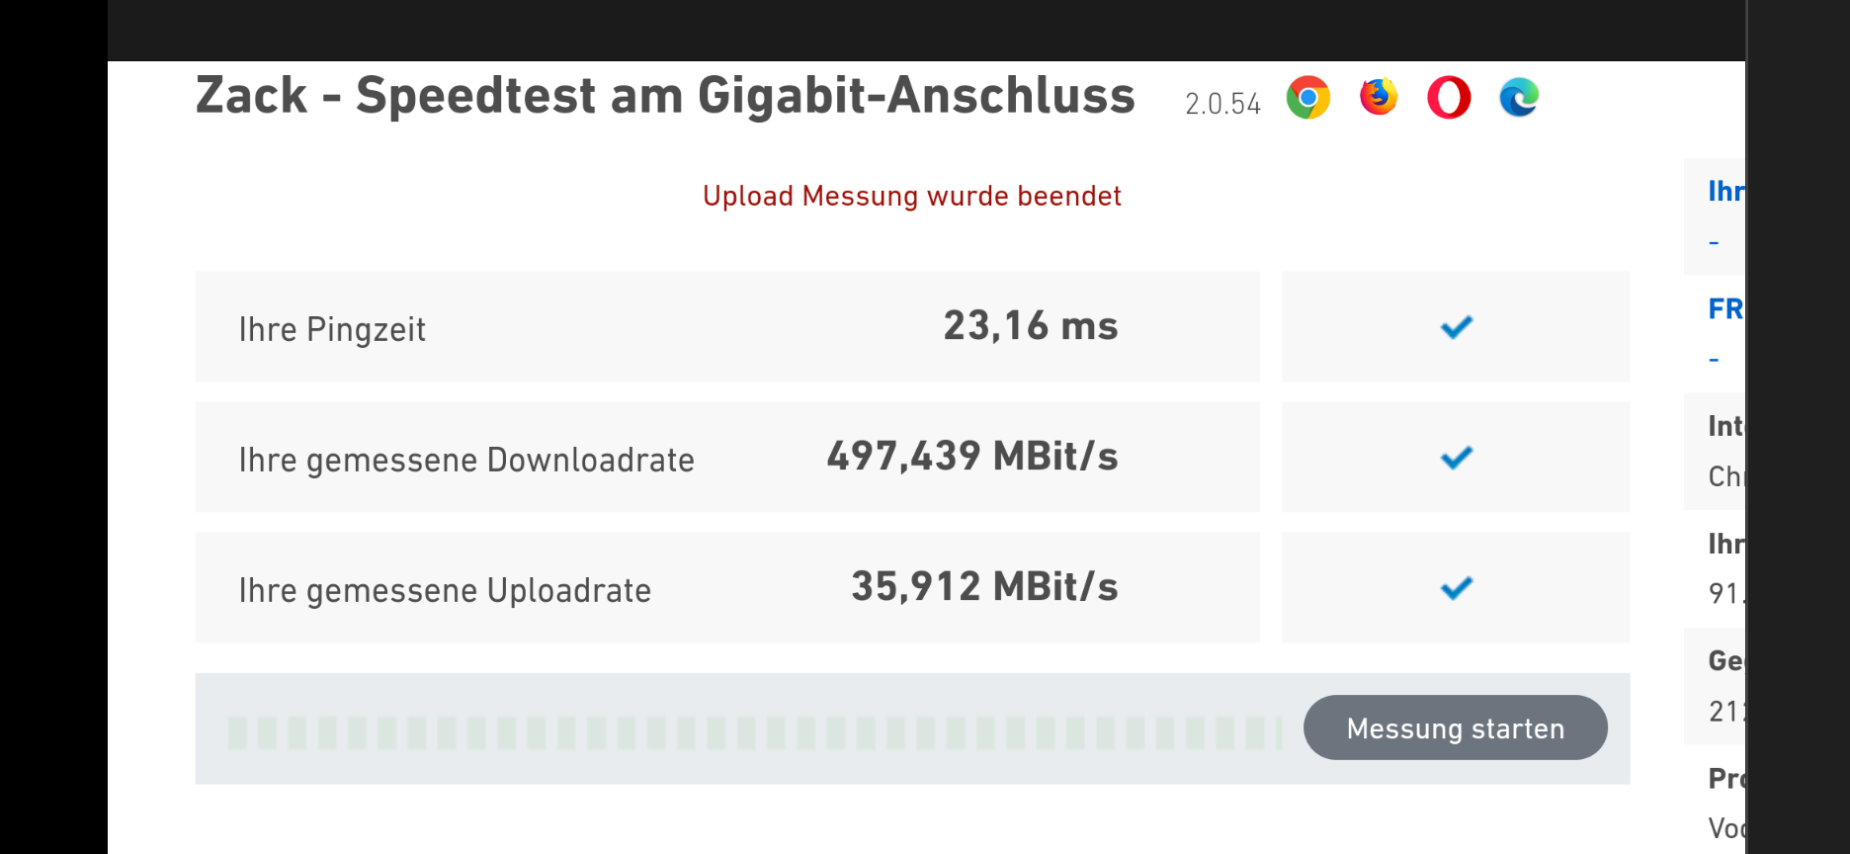The height and width of the screenshot is (854, 1850).
Task: Open the blue Ihr link in sidebar
Action: [x=1726, y=191]
